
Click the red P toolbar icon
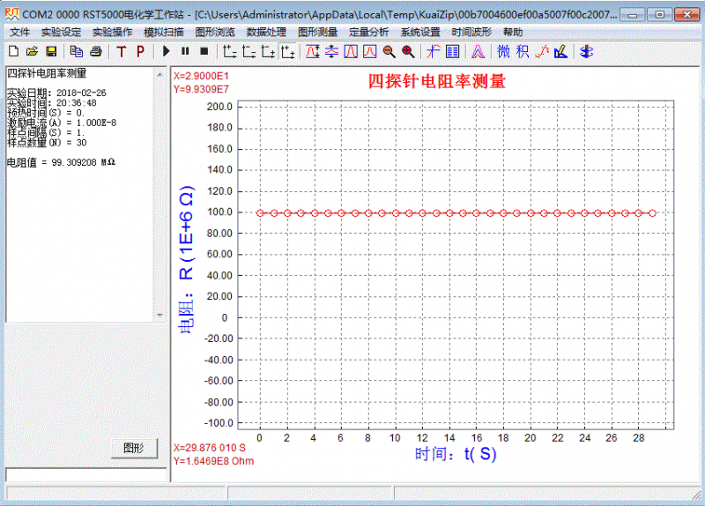tap(139, 51)
